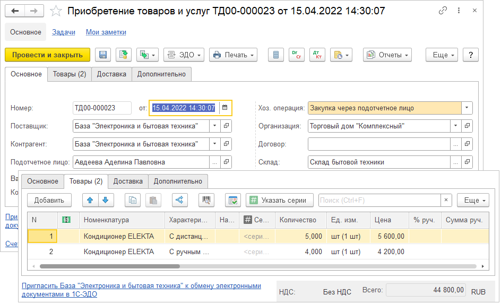Open the Dt/Kt accounting entries icon

[317, 55]
